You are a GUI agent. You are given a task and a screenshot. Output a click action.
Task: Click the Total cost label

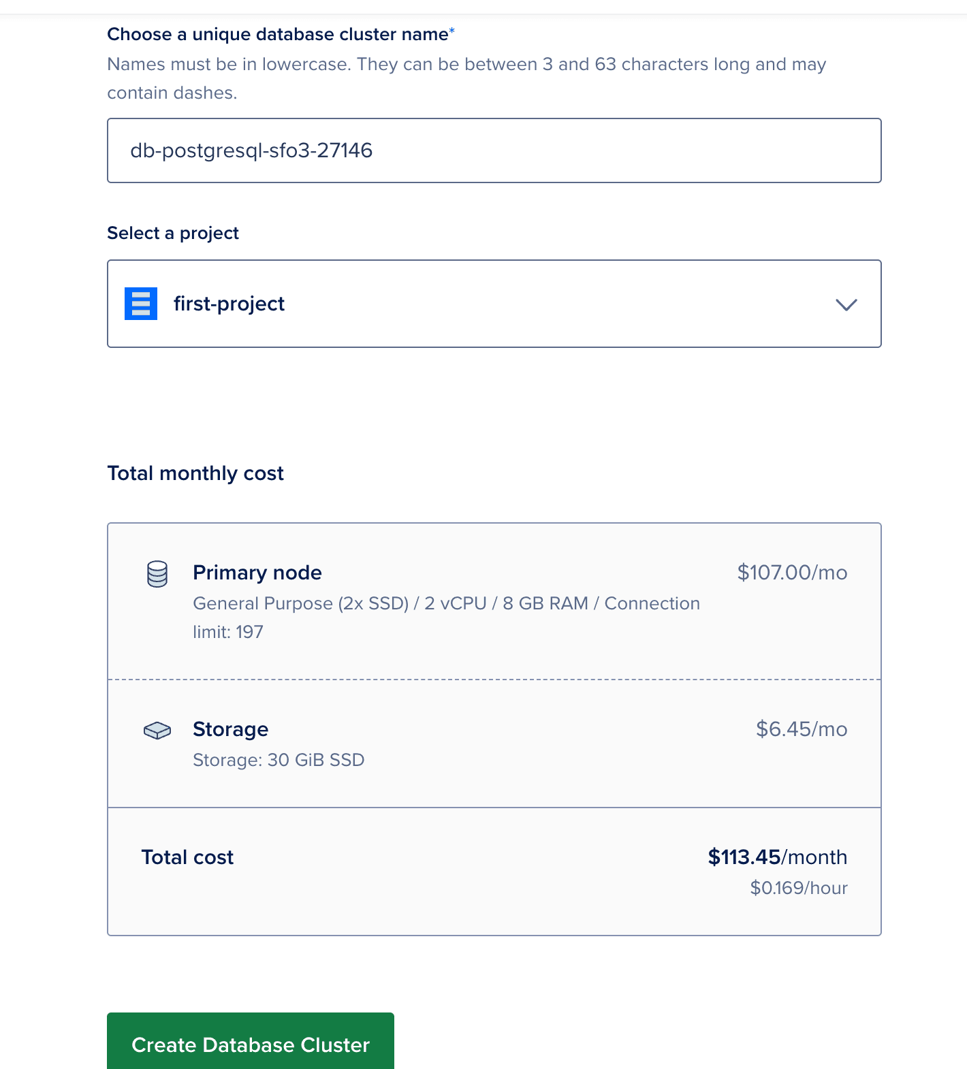tap(187, 857)
